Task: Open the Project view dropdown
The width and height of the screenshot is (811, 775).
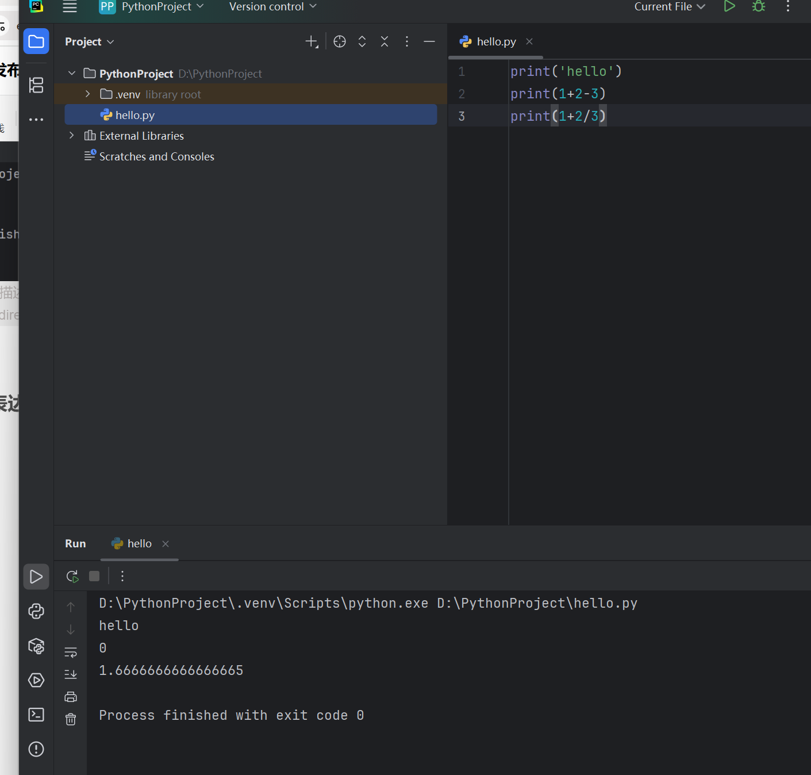Action: pos(89,42)
